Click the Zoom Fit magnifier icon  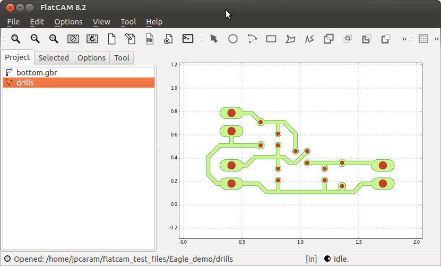coord(16,39)
